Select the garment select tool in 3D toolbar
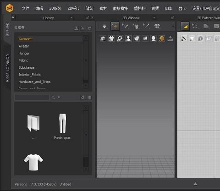 [x=136, y=26]
